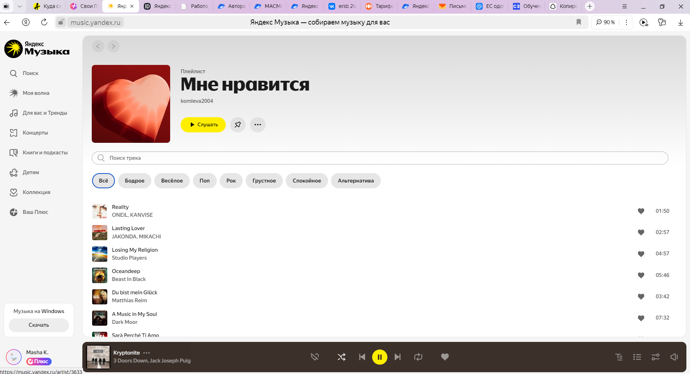Toggle shuffle in the player bar
The height and width of the screenshot is (374, 690).
(341, 357)
